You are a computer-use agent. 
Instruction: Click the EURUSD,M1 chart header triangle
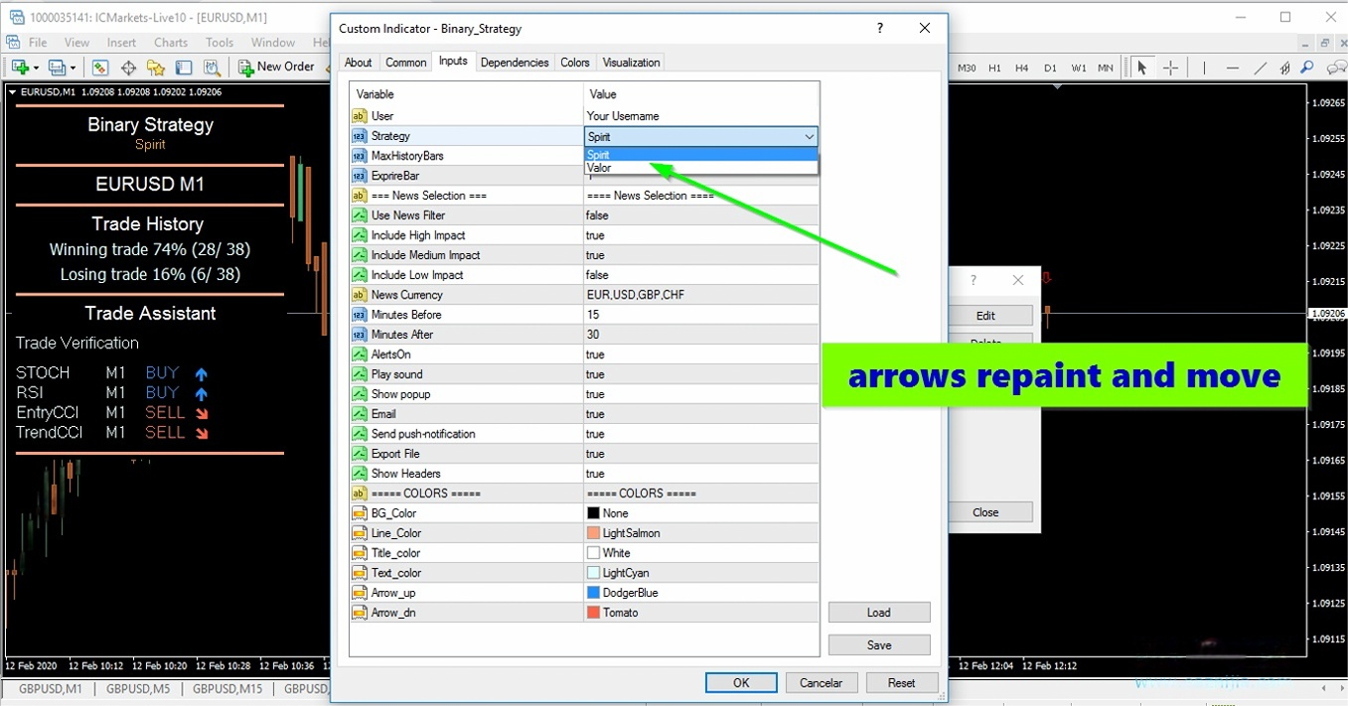12,91
